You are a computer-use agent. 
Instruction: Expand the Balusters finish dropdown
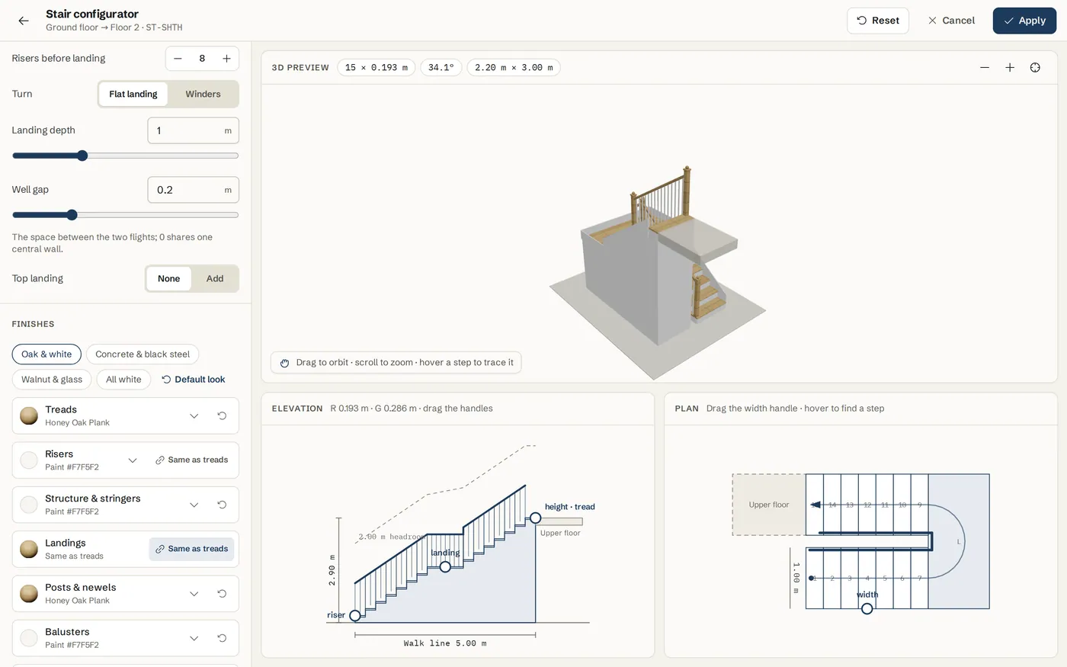[x=194, y=638]
